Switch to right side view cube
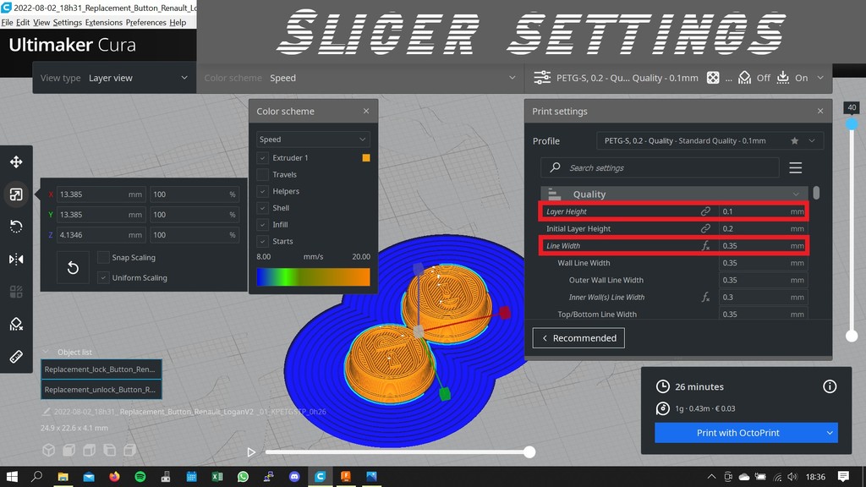The height and width of the screenshot is (487, 866). [129, 450]
